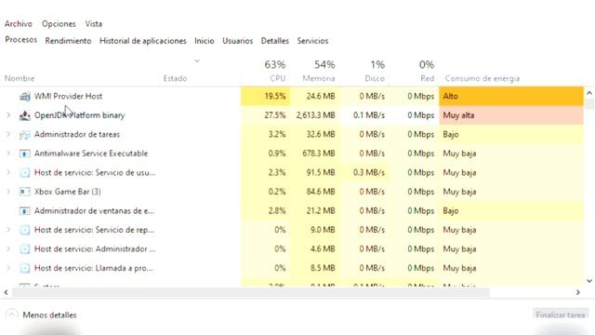Sort by Consumo de energía column header
This screenshot has width=595, height=335.
point(483,78)
